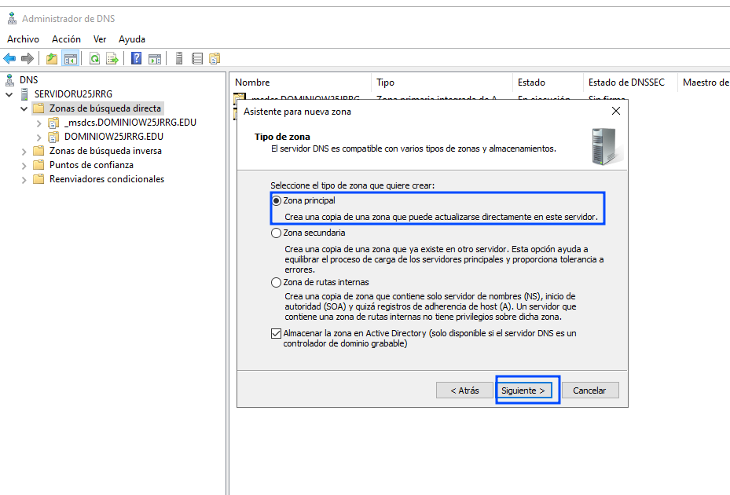Select the Reenviadores condicionales label

[x=107, y=179]
